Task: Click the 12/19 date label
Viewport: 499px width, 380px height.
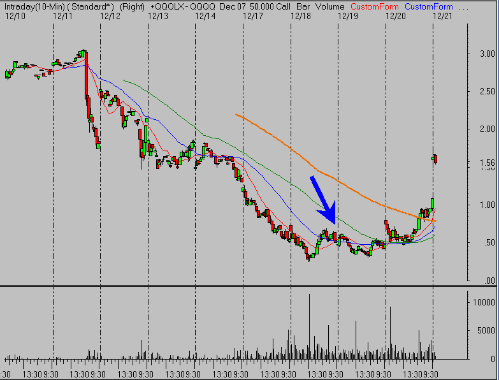Action: 348,16
